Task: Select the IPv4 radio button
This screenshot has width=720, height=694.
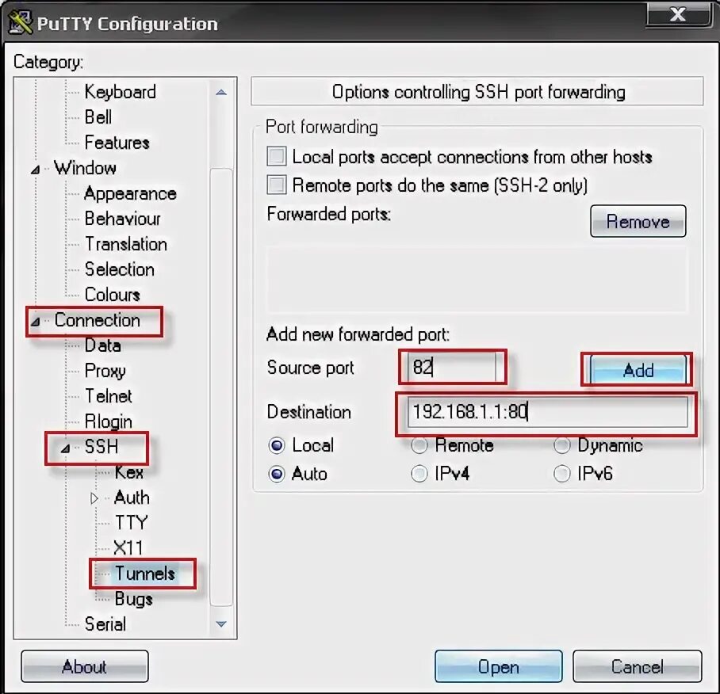Action: pos(419,474)
